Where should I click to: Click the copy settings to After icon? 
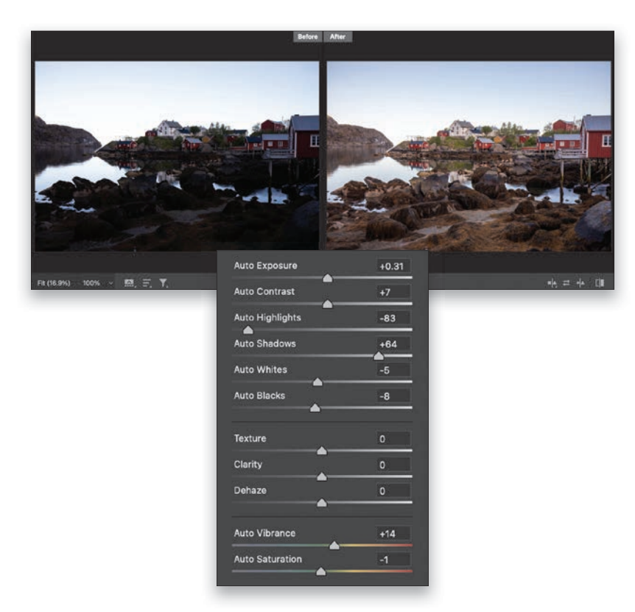(582, 282)
